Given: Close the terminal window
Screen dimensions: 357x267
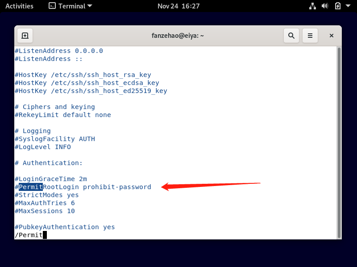Looking at the screenshot, I should tap(332, 36).
